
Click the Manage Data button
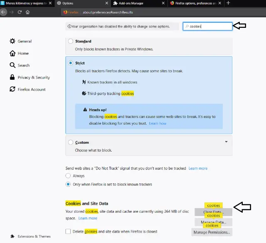click(x=213, y=222)
